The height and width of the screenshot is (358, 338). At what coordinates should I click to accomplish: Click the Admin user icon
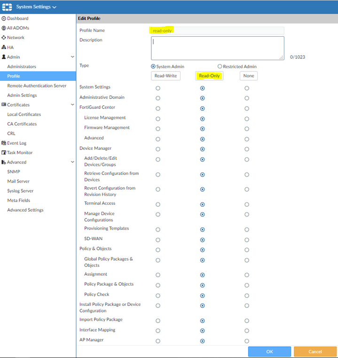click(x=4, y=57)
